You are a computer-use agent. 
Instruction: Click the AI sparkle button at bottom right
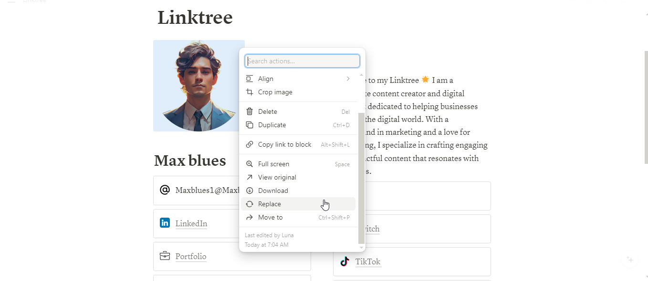(x=630, y=260)
